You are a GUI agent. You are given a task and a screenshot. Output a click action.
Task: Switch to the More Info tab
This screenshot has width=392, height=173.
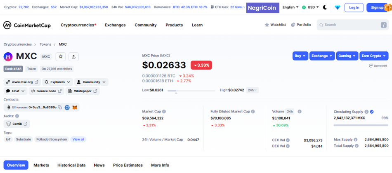(x=160, y=165)
